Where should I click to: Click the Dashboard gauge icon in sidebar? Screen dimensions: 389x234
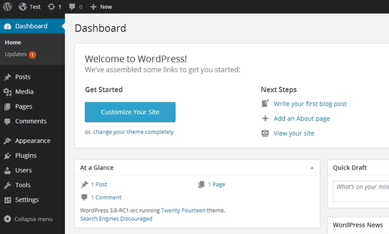pyautogui.click(x=8, y=26)
